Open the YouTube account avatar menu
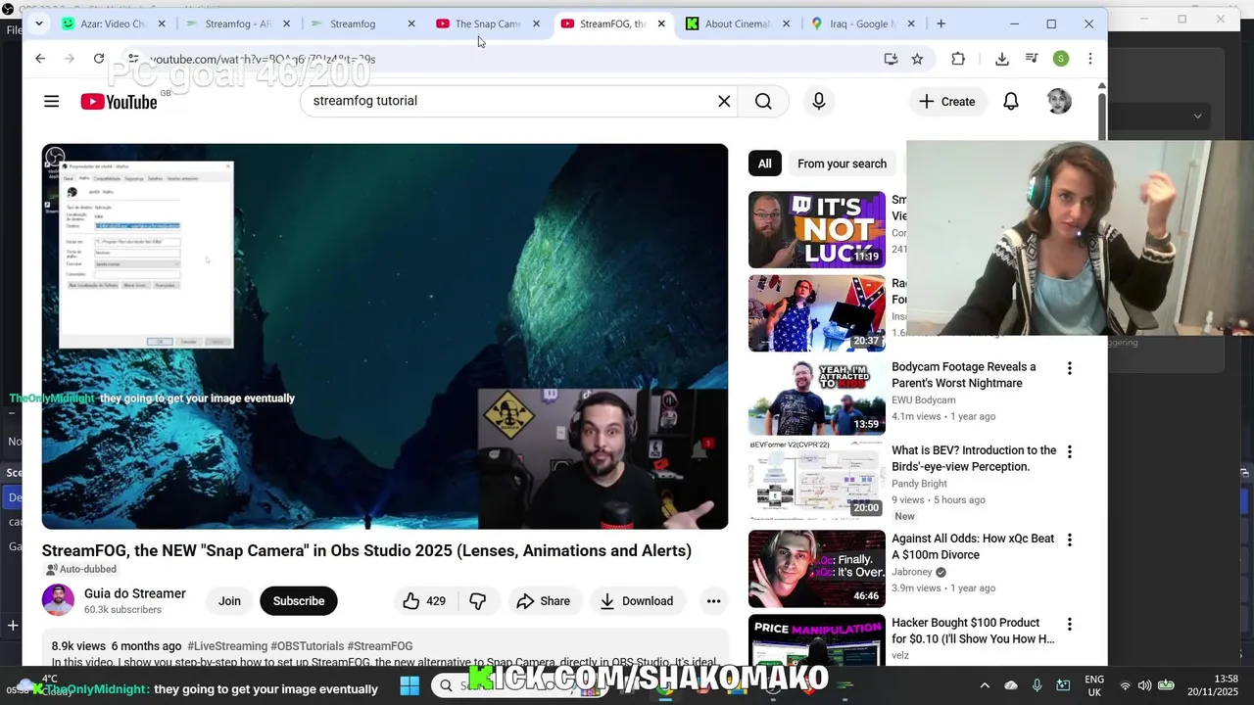Screen dimensions: 1254x705 pos(1059,101)
